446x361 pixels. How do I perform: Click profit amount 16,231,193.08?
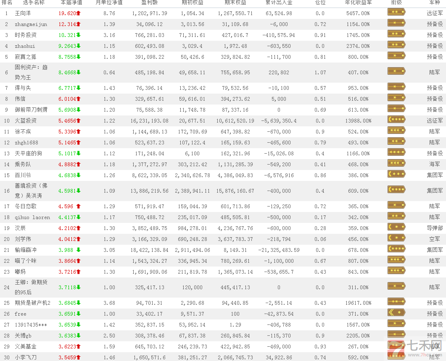[x=150, y=121]
